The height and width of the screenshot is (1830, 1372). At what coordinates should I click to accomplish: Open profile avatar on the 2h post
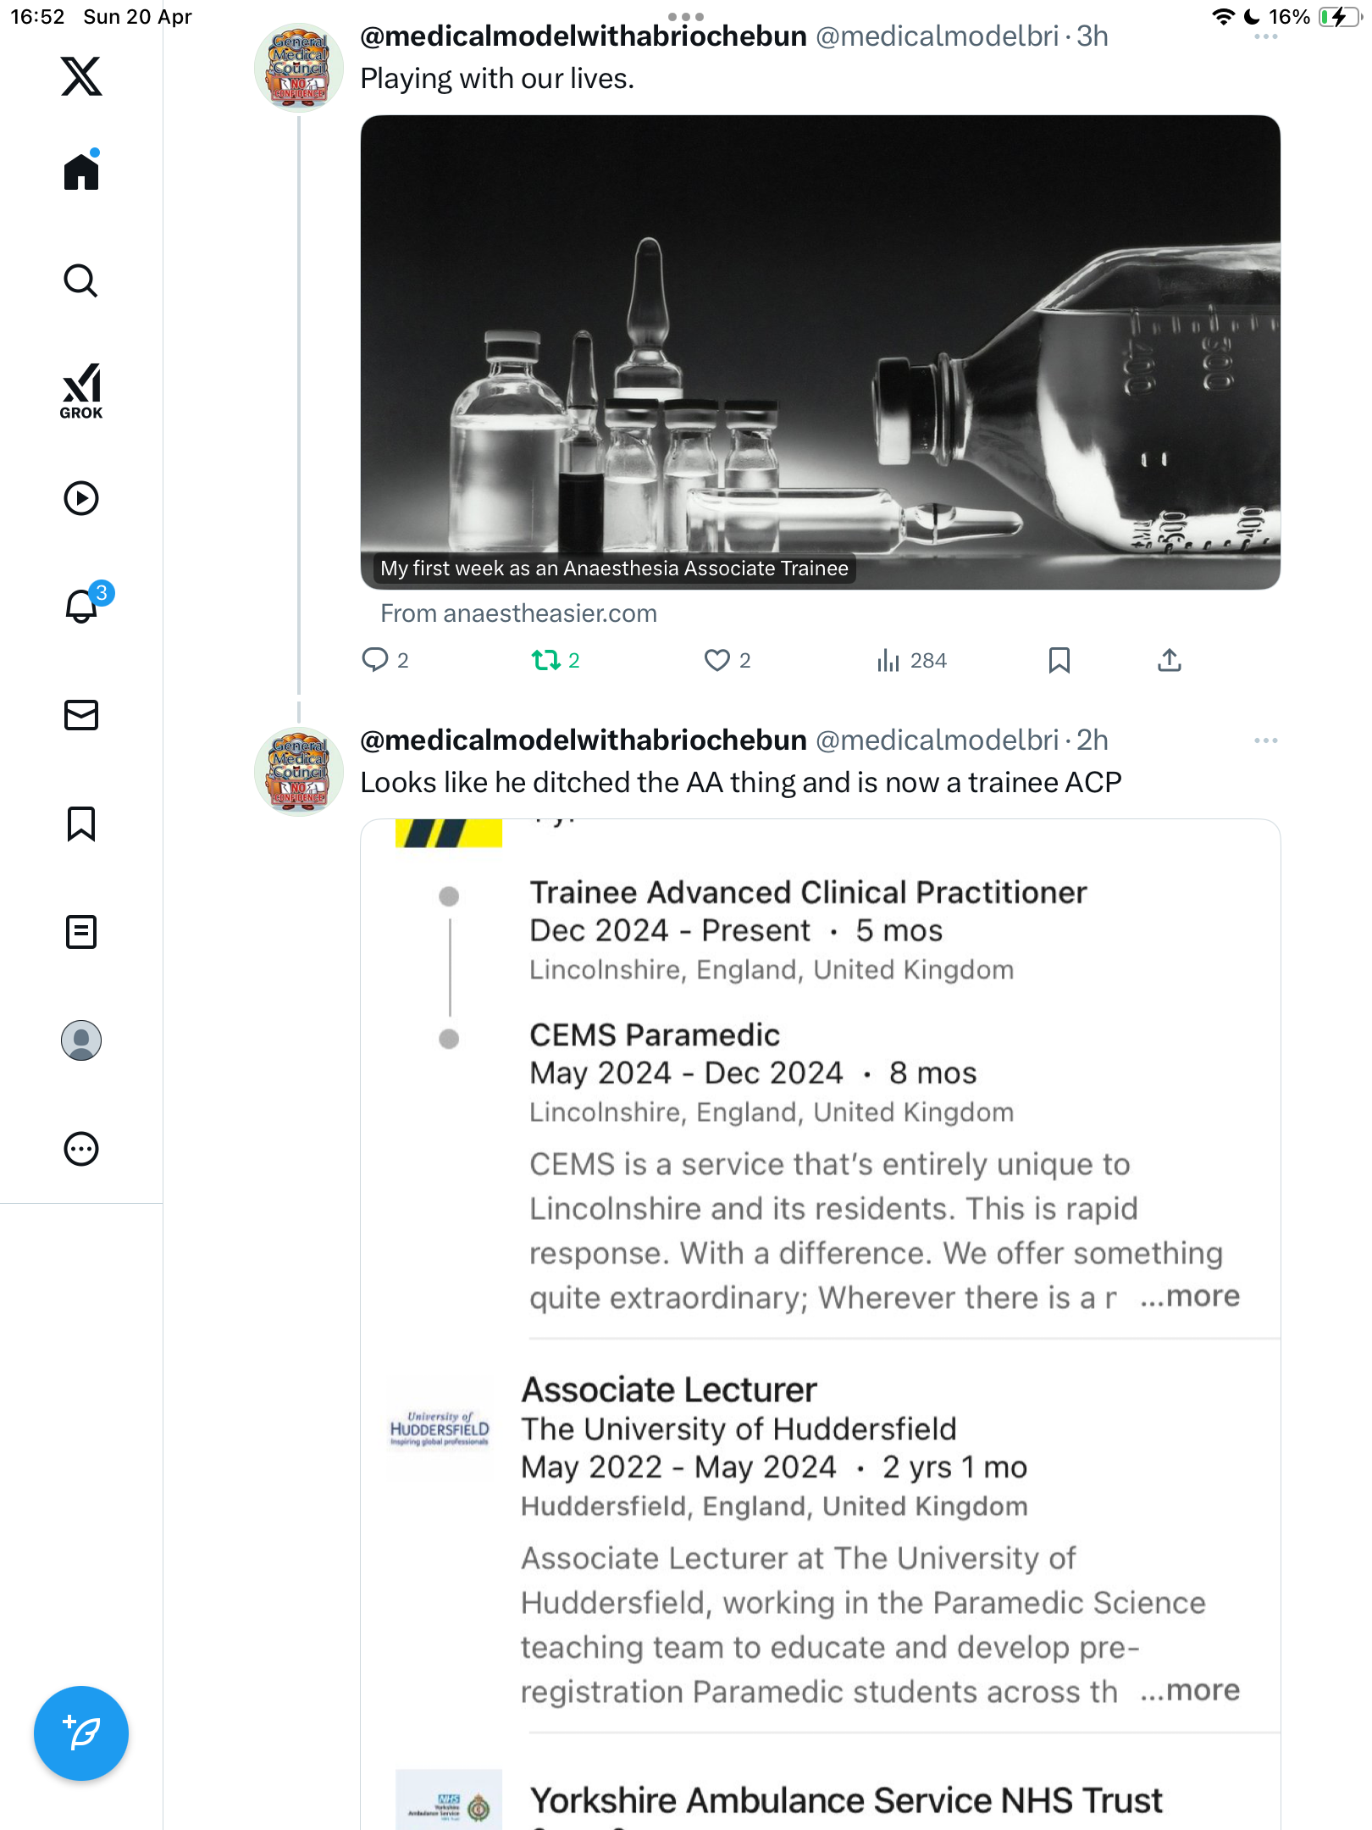pos(299,771)
